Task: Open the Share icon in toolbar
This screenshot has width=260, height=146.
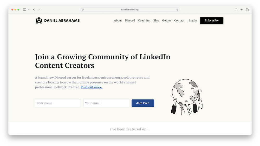Action: click(236, 10)
